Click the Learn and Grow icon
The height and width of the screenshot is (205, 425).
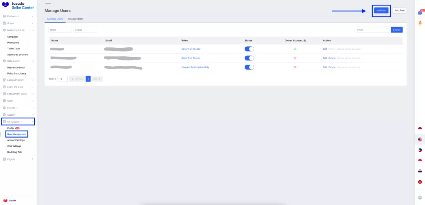[4, 87]
